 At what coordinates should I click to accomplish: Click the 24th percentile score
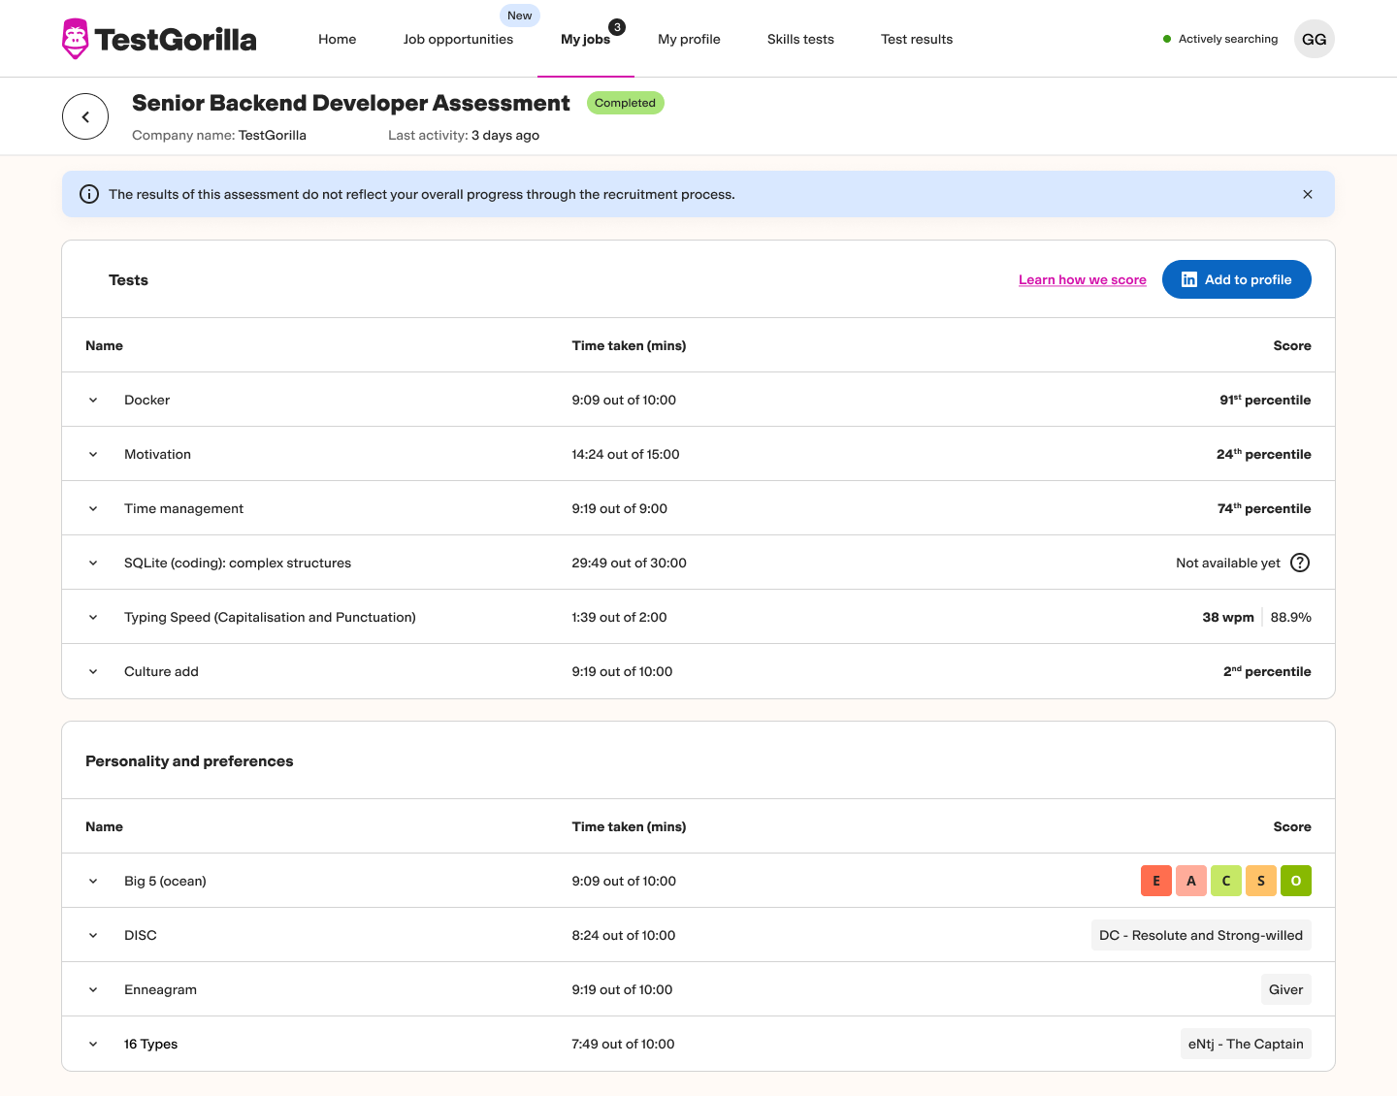(x=1264, y=454)
